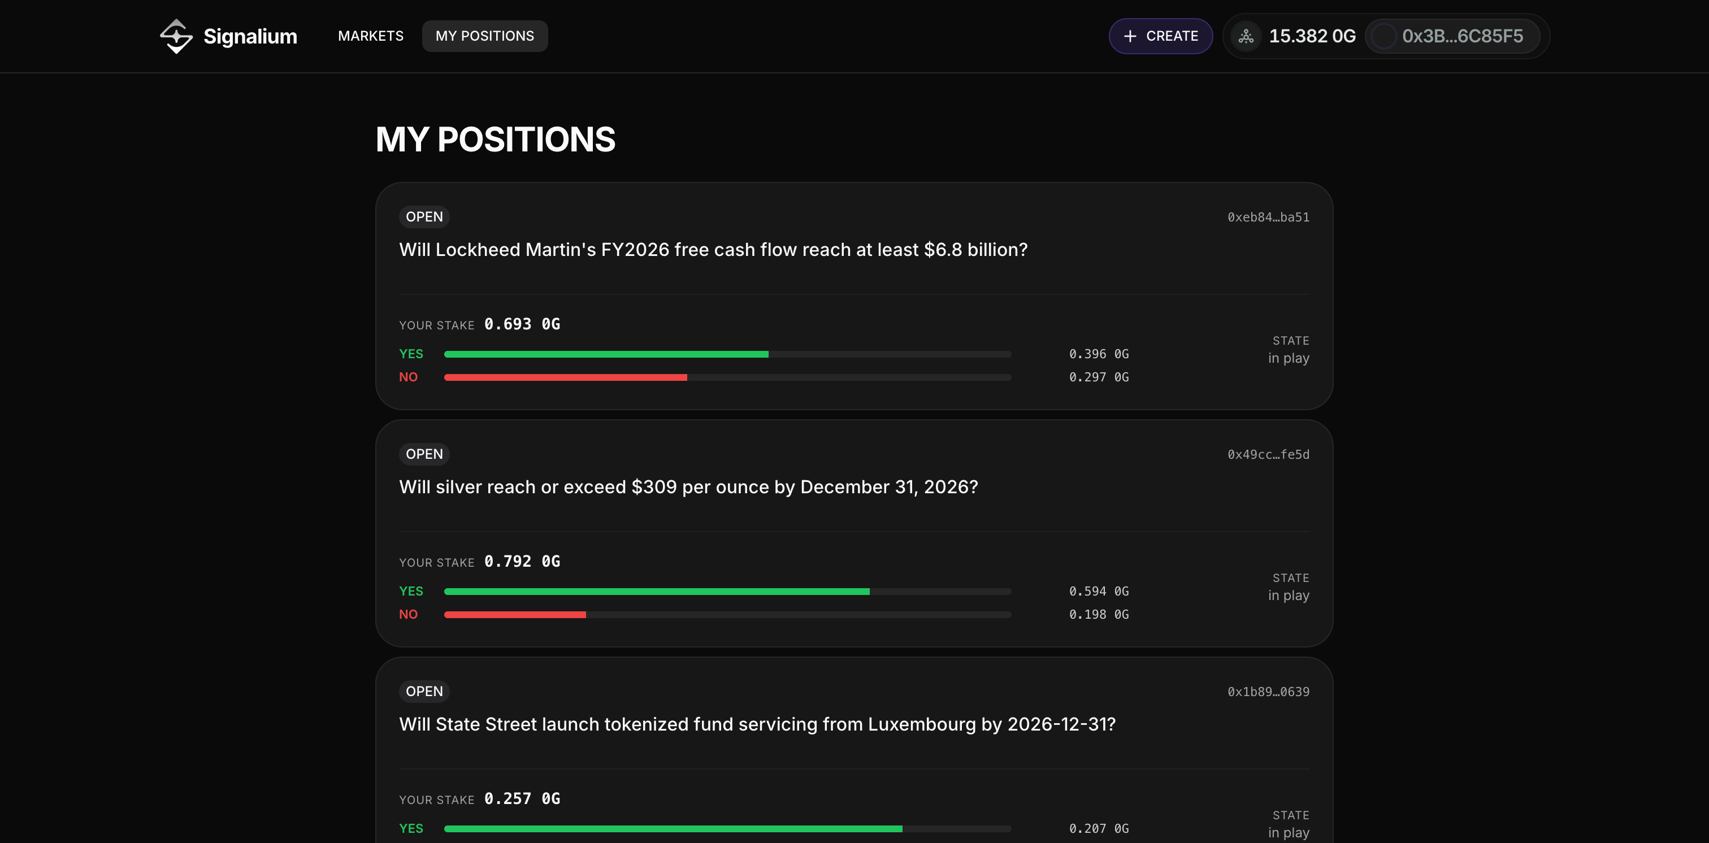Click the OPEN badge on silver market
Image resolution: width=1709 pixels, height=843 pixels.
point(424,454)
